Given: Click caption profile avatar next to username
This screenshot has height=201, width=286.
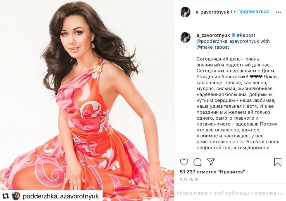Looking at the screenshot, I should coord(185,37).
